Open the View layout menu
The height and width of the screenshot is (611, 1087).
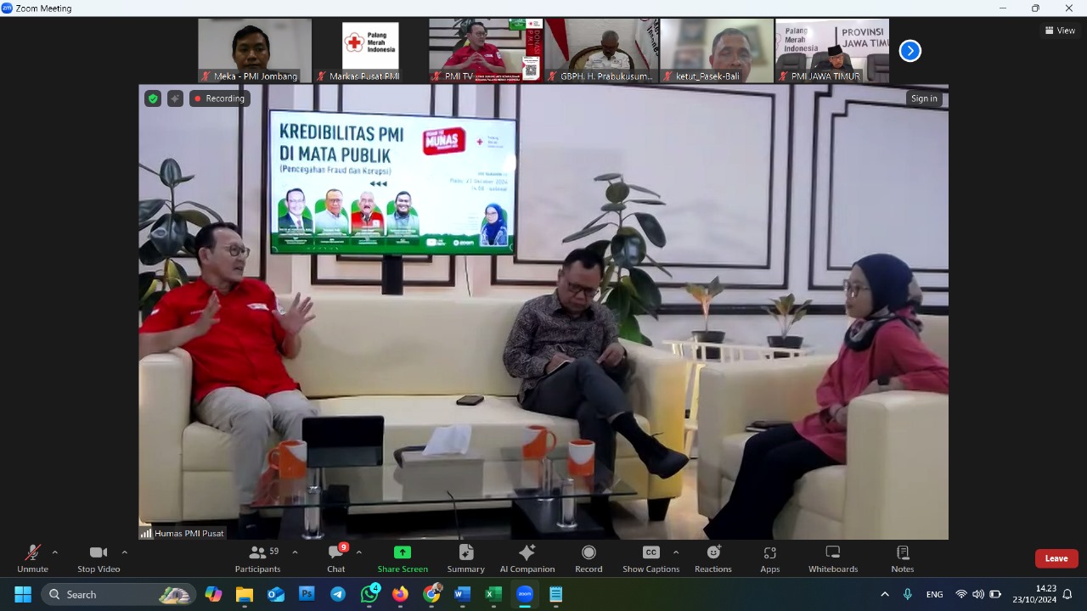tap(1061, 31)
